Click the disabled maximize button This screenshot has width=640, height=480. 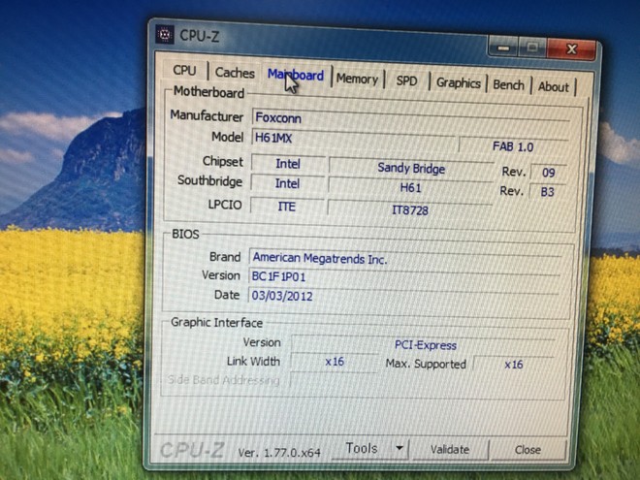click(531, 48)
